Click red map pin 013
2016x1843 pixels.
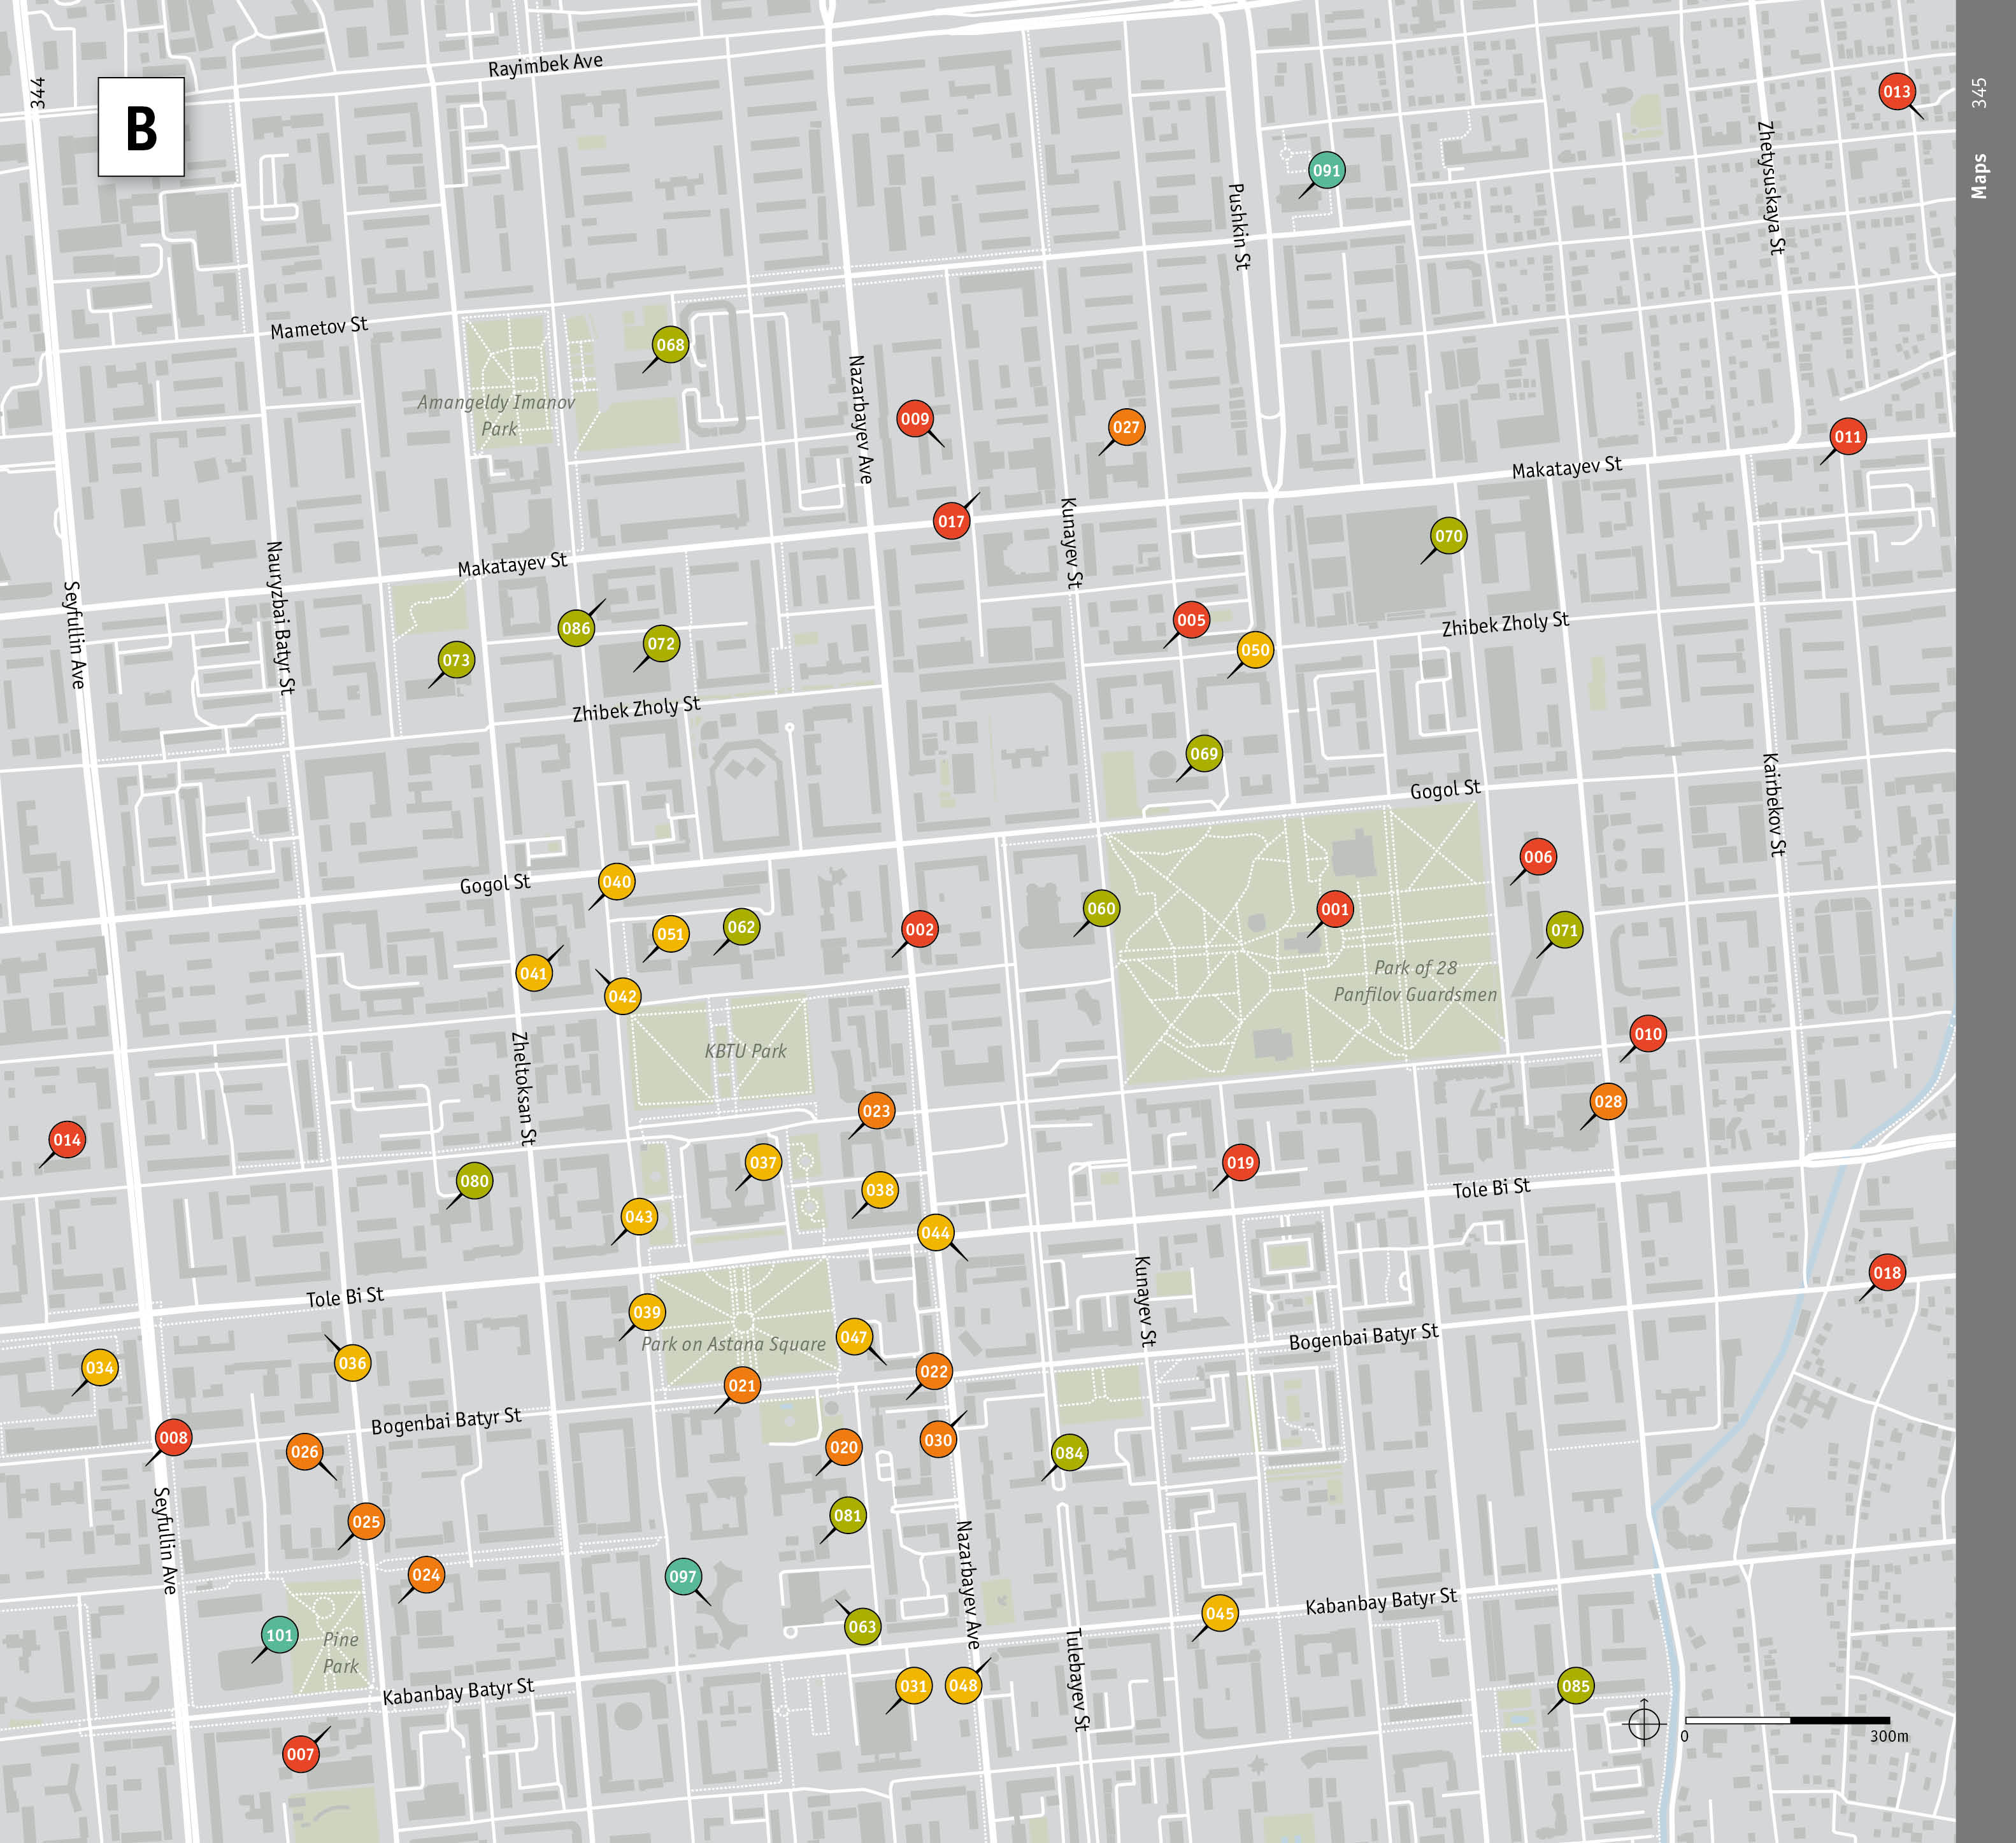1896,92
